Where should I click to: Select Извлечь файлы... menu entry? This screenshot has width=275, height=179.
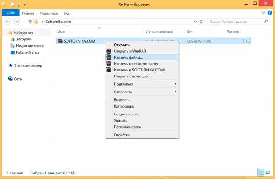(x=142, y=57)
